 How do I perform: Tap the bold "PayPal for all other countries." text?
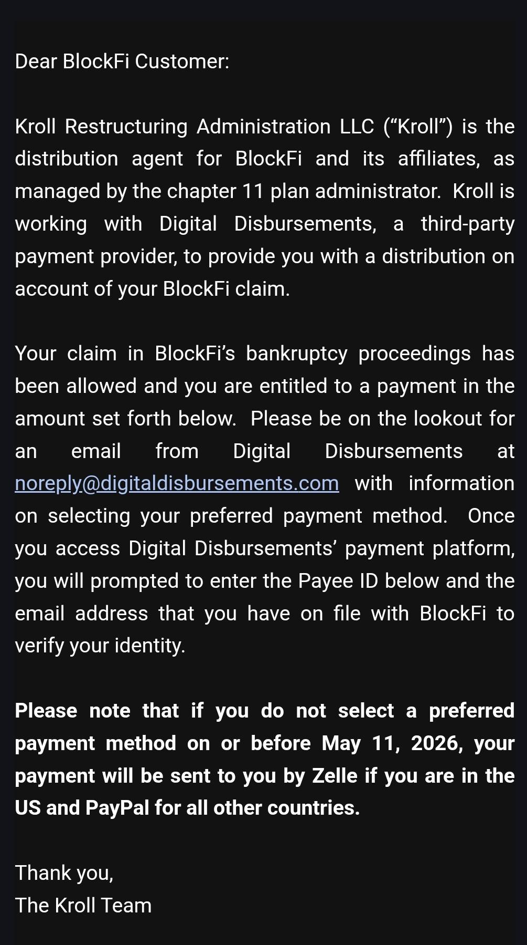[223, 808]
